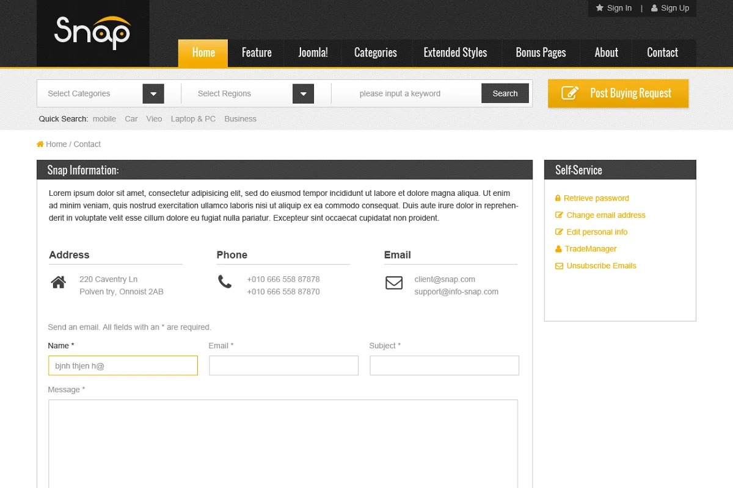
Task: Click the house icon under Address
Action: pyautogui.click(x=59, y=282)
